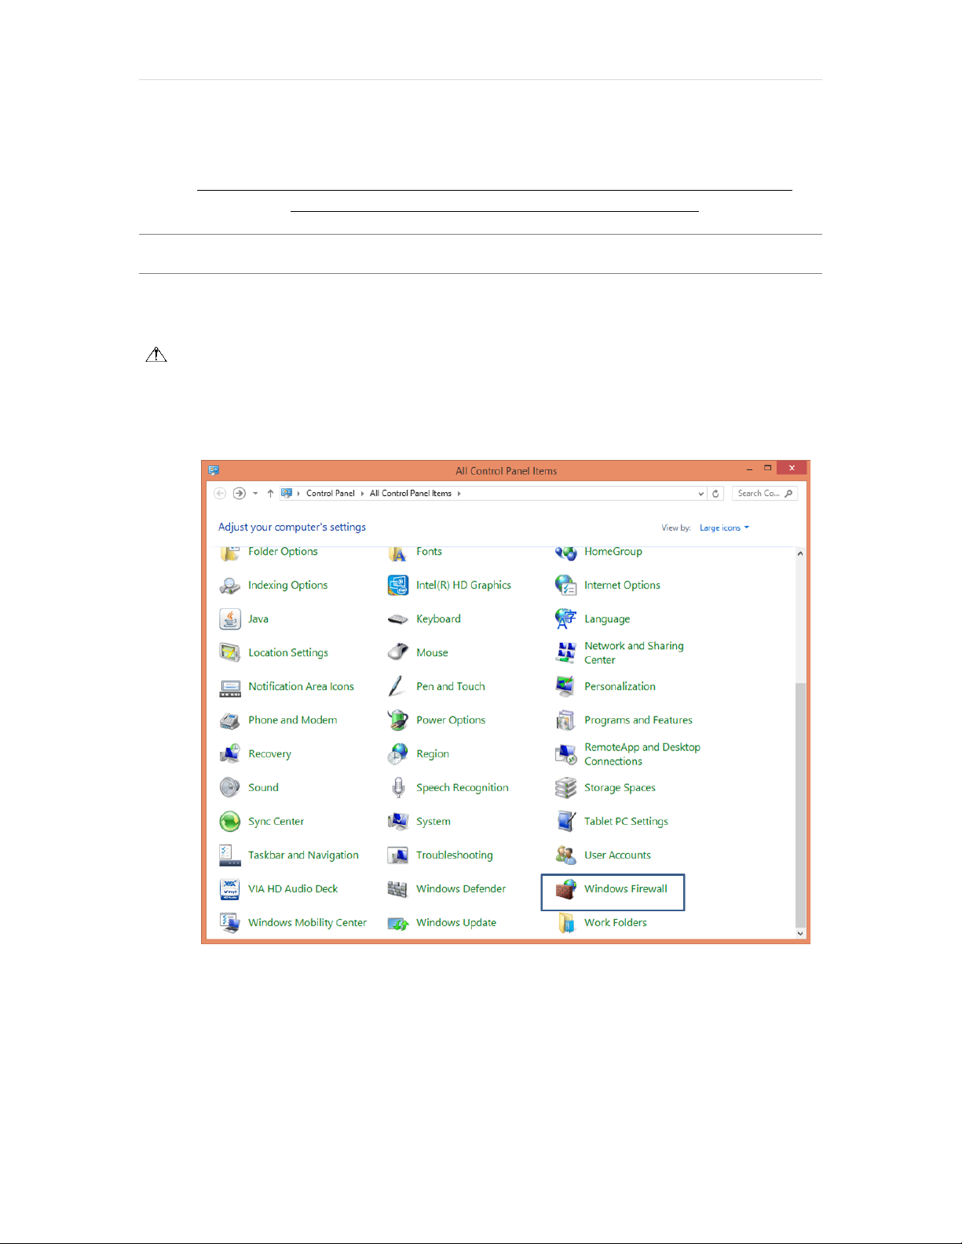Open the HomeGroup link
Image resolution: width=962 pixels, height=1244 pixels.
(613, 552)
